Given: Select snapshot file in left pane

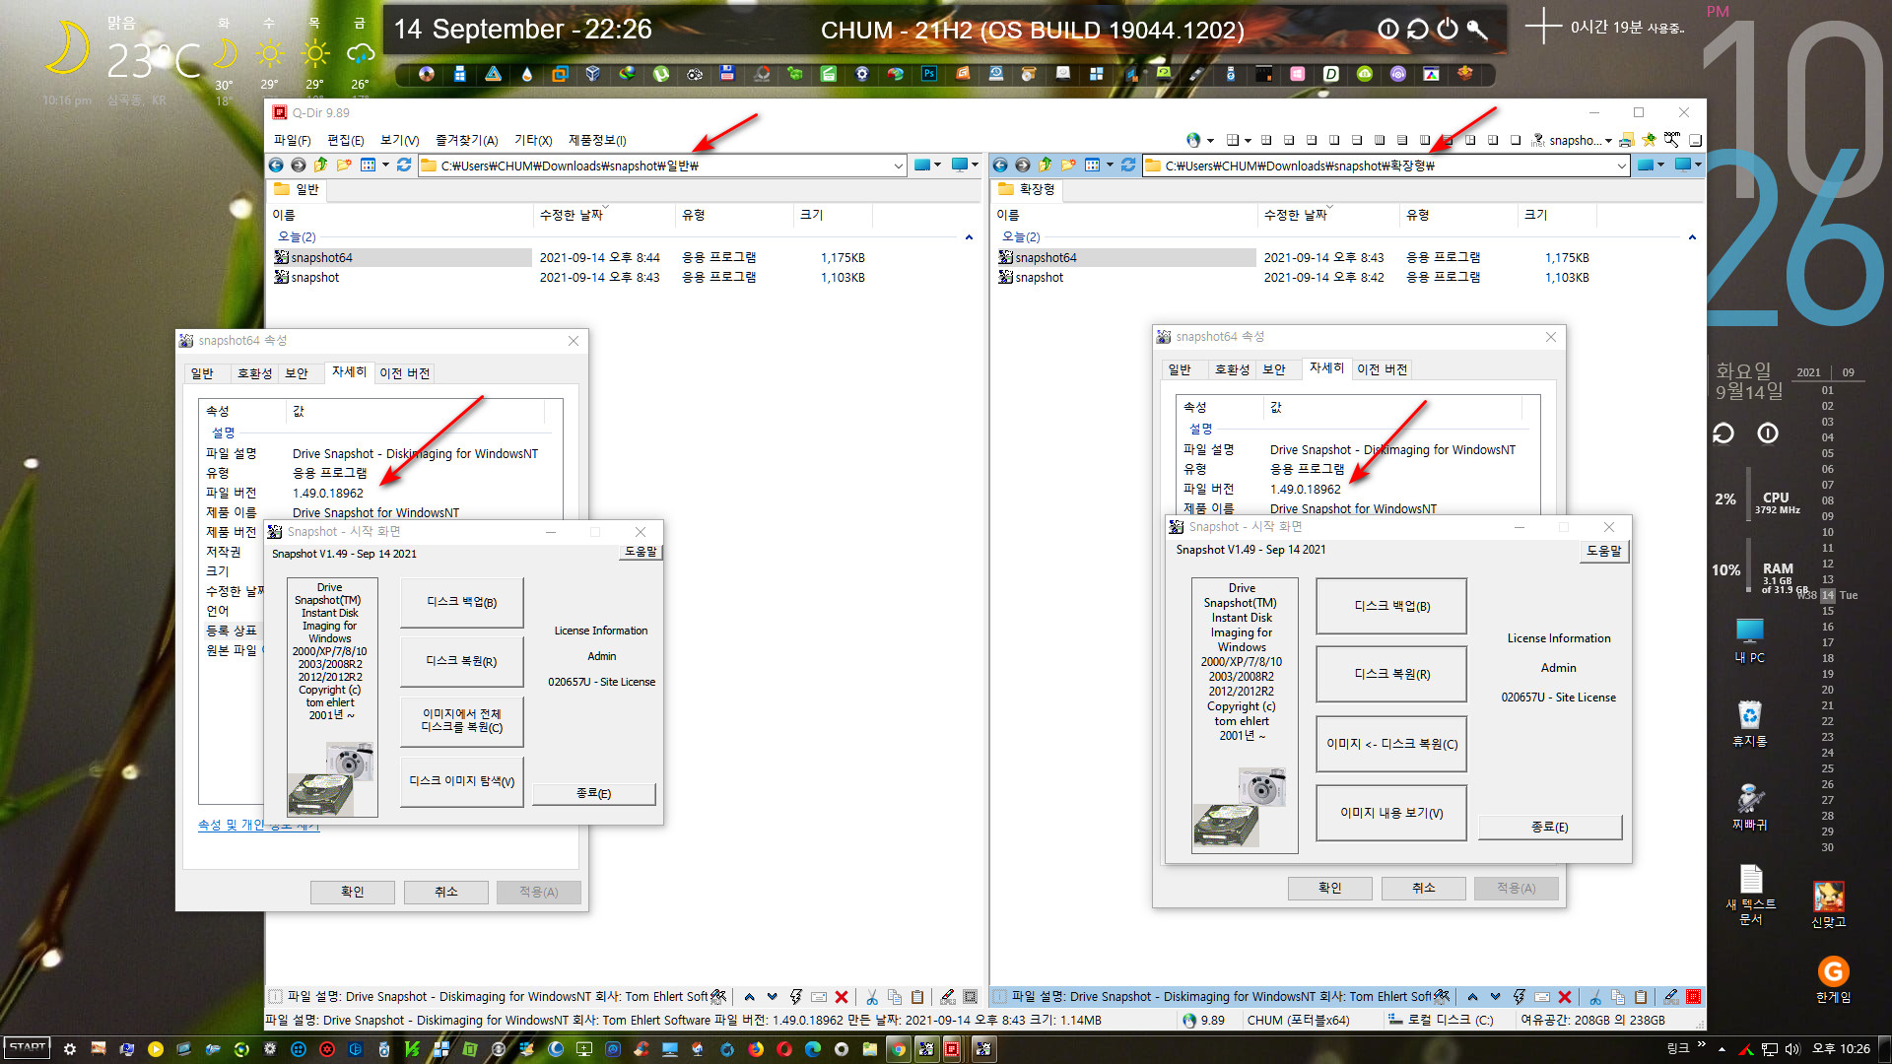Looking at the screenshot, I should (314, 278).
